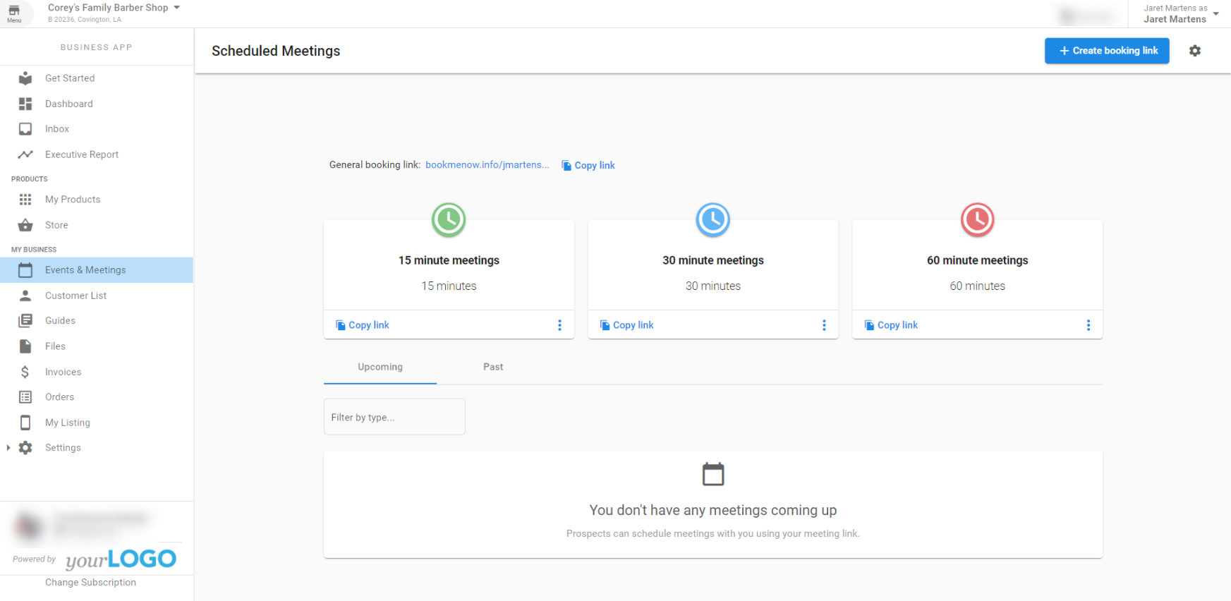
Task: Click the blue 30 minute meeting clock icon
Action: click(712, 219)
